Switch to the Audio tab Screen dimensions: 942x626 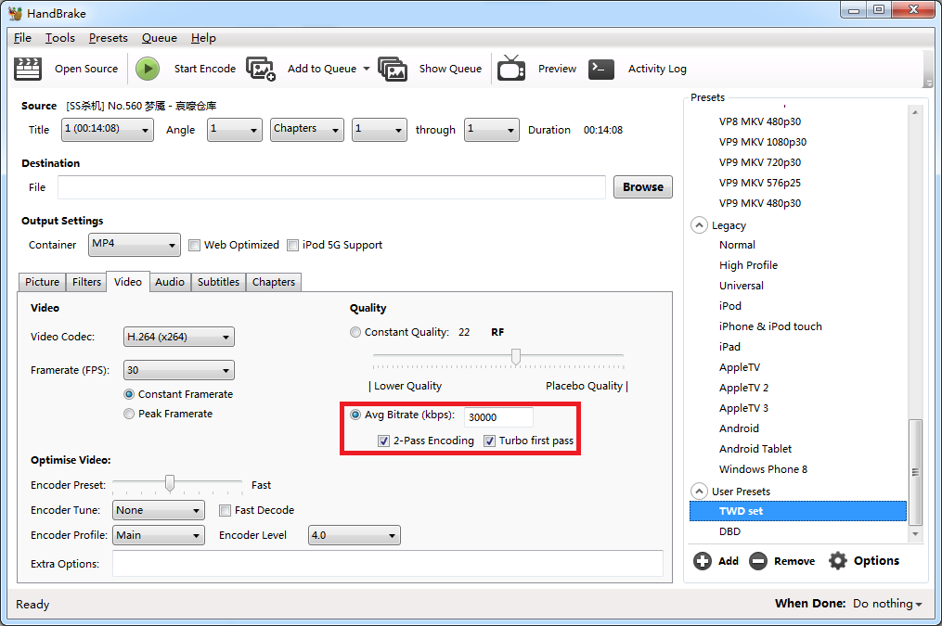(170, 282)
